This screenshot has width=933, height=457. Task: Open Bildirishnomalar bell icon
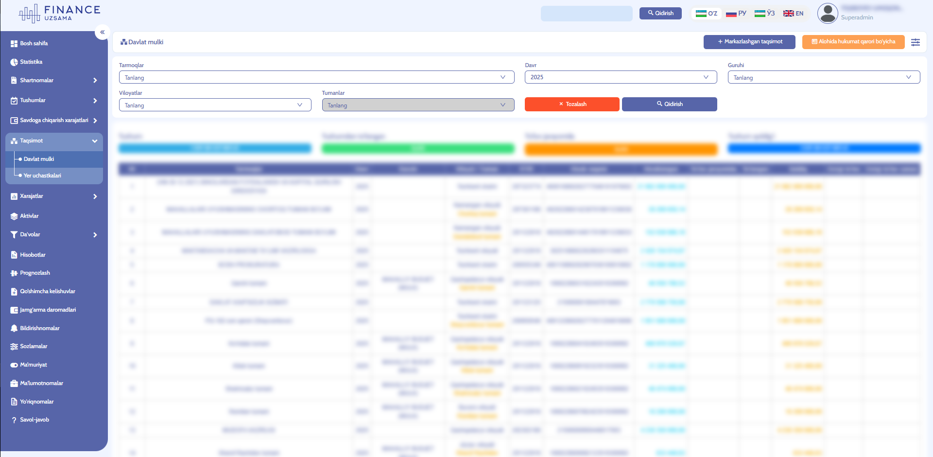point(14,329)
